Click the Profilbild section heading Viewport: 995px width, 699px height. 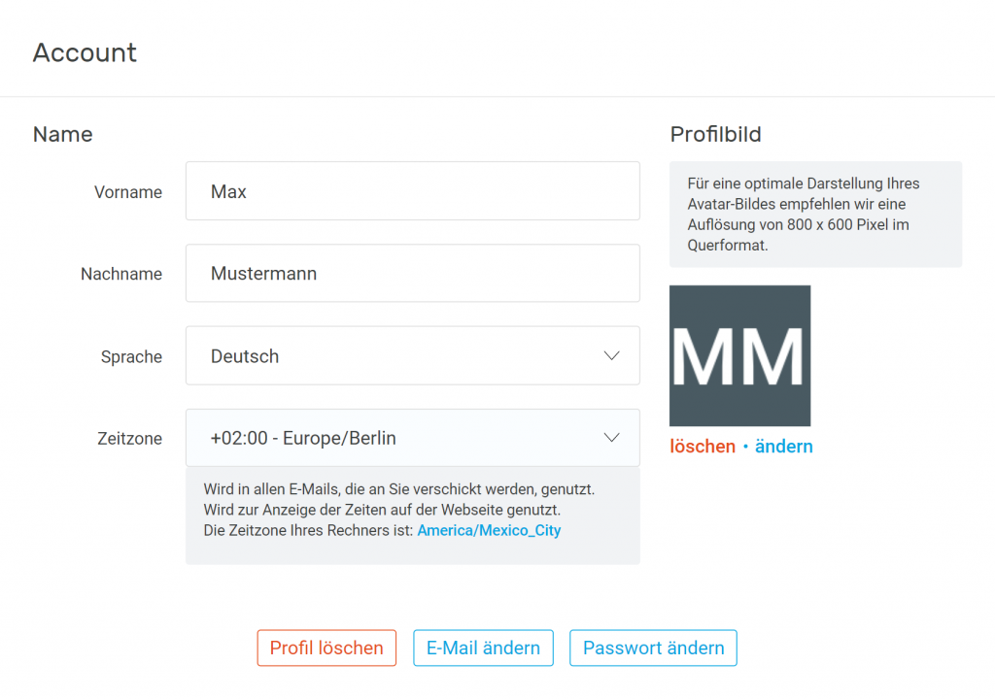[x=716, y=135]
